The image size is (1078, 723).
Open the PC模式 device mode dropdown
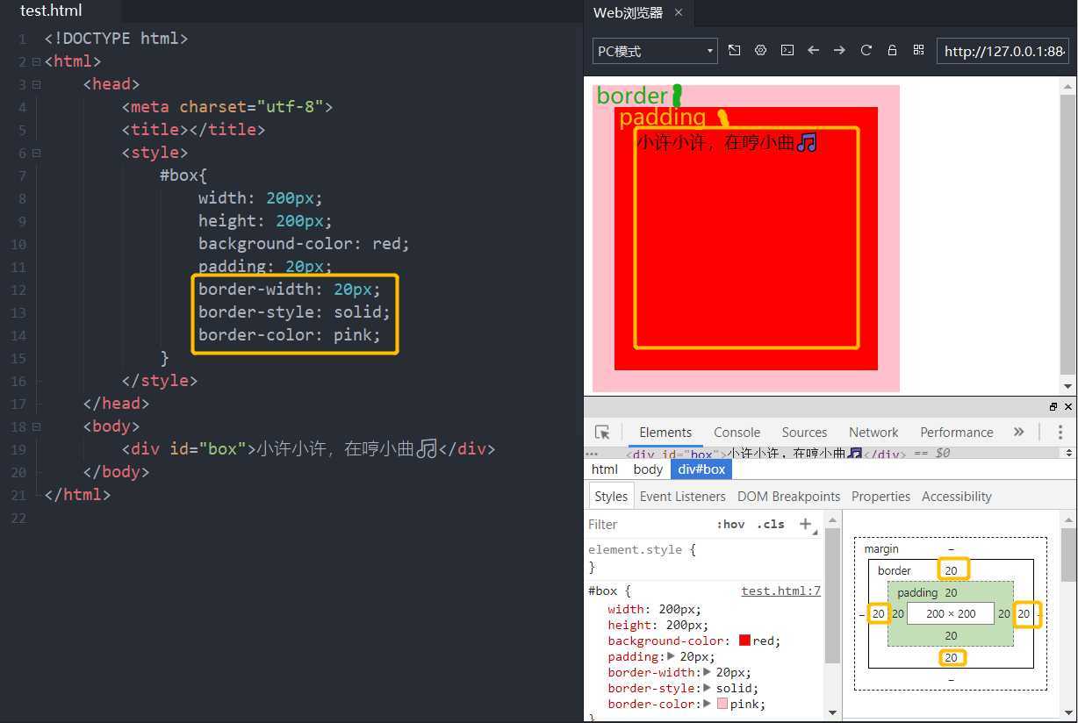[x=655, y=51]
